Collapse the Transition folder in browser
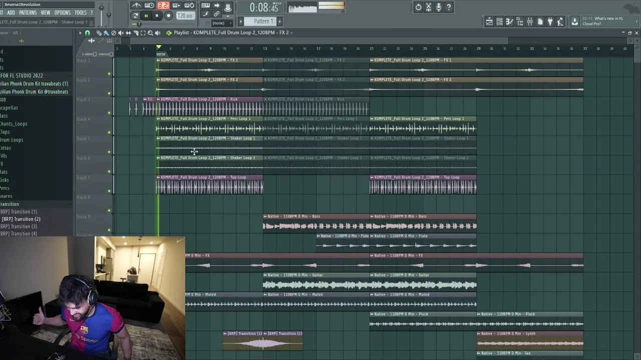The width and height of the screenshot is (641, 360). click(x=10, y=204)
